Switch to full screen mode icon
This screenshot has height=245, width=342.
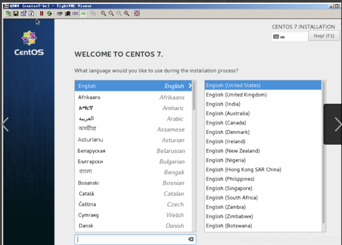(x=137, y=13)
